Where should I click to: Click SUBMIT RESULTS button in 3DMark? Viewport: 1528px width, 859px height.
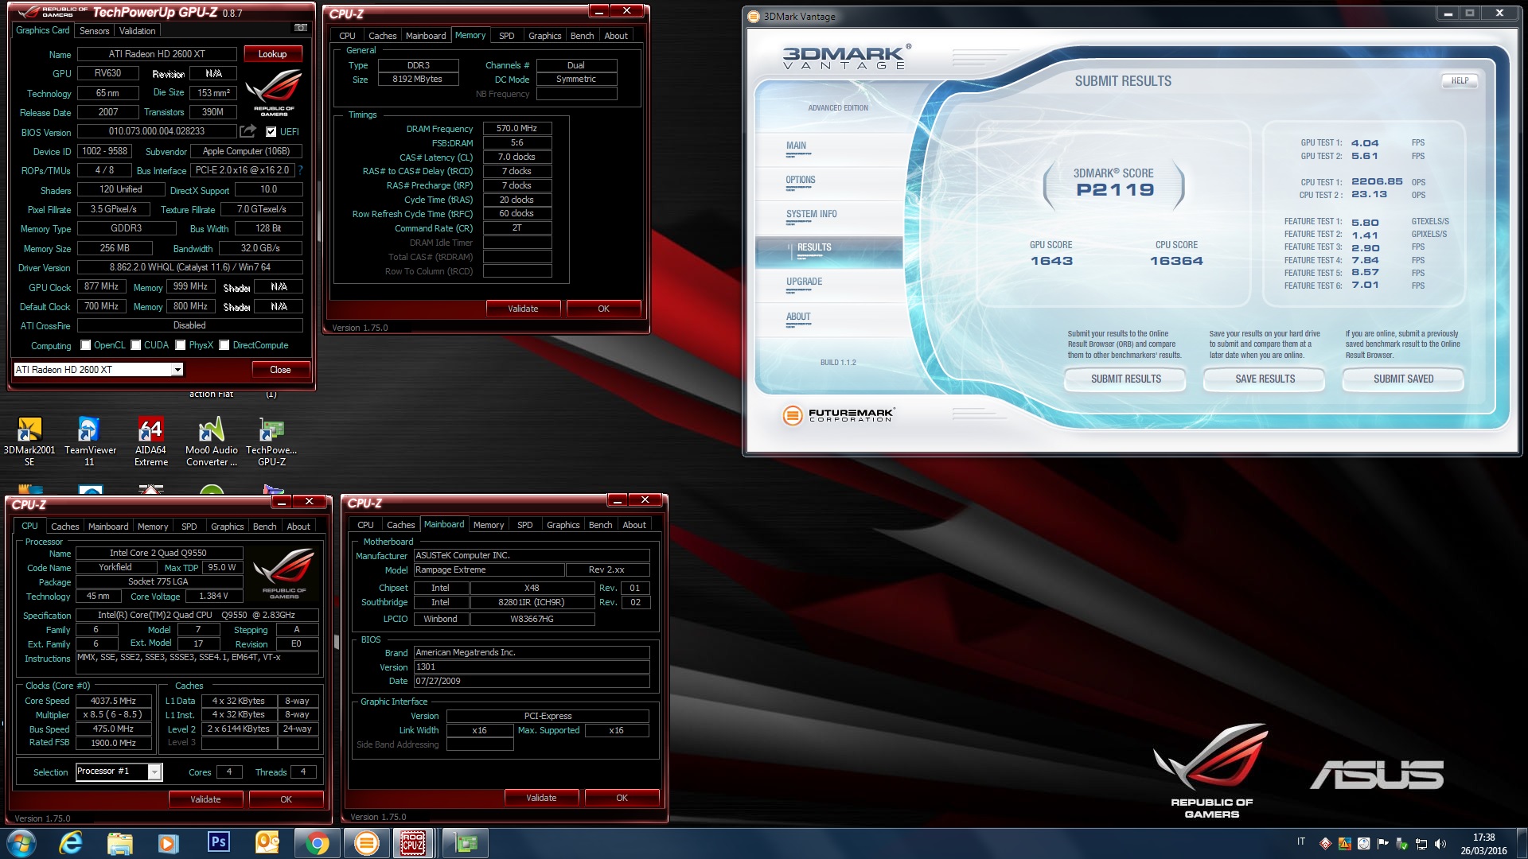(1125, 379)
